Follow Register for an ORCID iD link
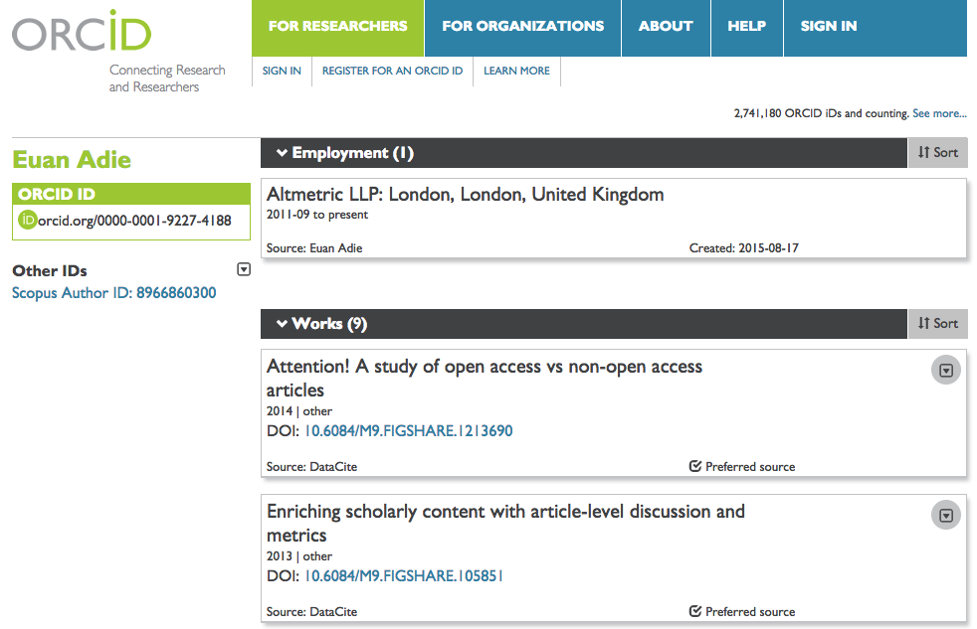Screen dimensions: 977x629 pos(392,71)
